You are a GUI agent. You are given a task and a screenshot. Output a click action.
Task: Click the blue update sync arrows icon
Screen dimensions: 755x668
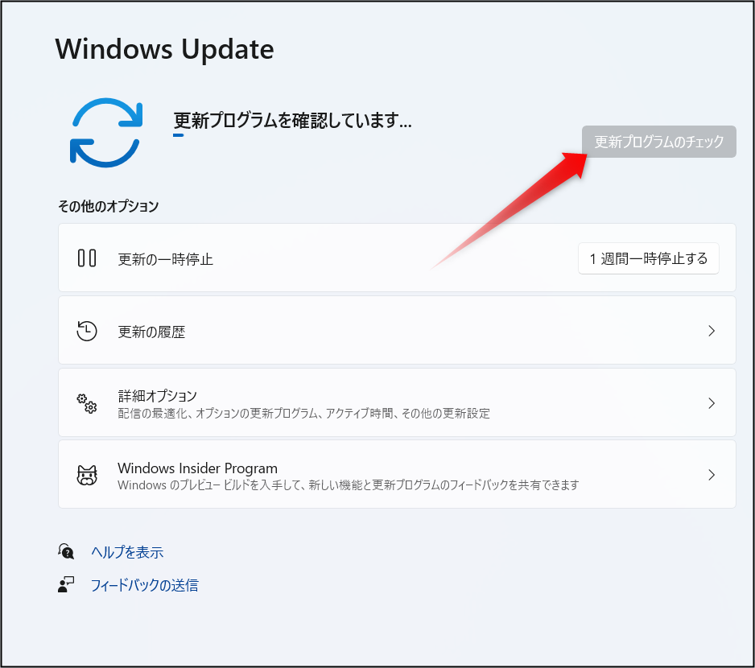click(x=106, y=133)
